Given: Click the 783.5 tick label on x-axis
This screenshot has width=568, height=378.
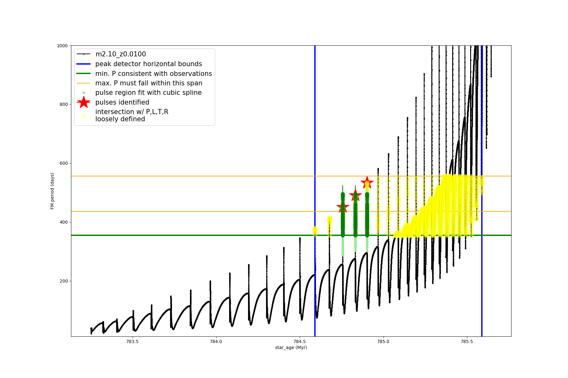Looking at the screenshot, I should click(x=133, y=341).
